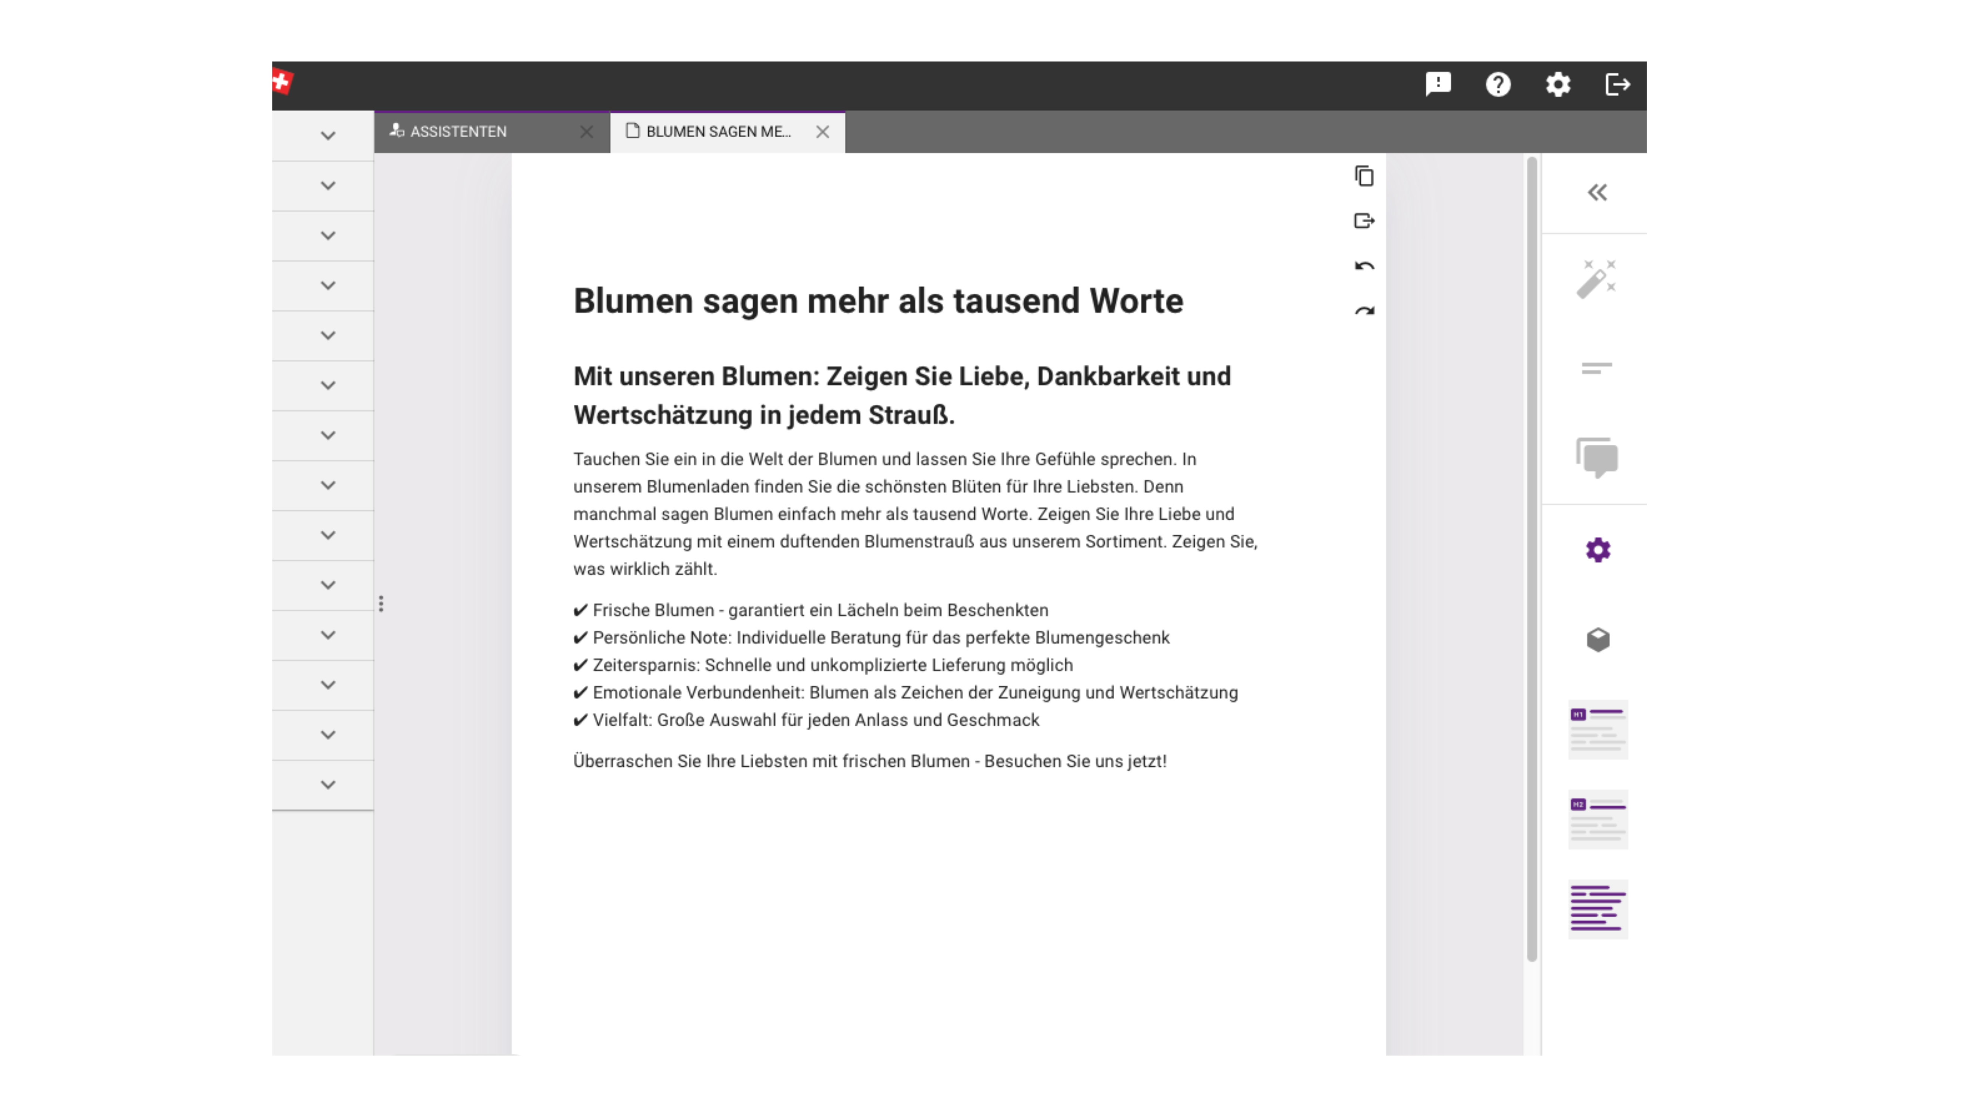Screen dimensions: 1971x1108
Task: Click paragraph starting 'Tauchen Sie ein in die Welt'
Action: click(x=915, y=514)
